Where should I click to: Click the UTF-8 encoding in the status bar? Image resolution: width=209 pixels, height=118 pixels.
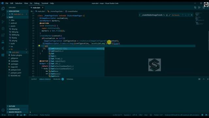135,115
